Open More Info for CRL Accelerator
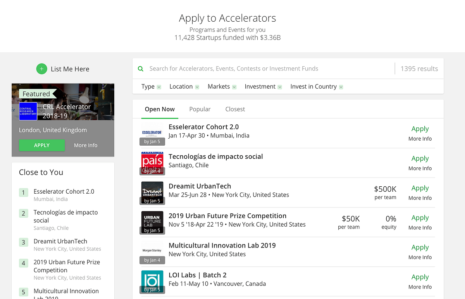The image size is (465, 299). [x=86, y=145]
